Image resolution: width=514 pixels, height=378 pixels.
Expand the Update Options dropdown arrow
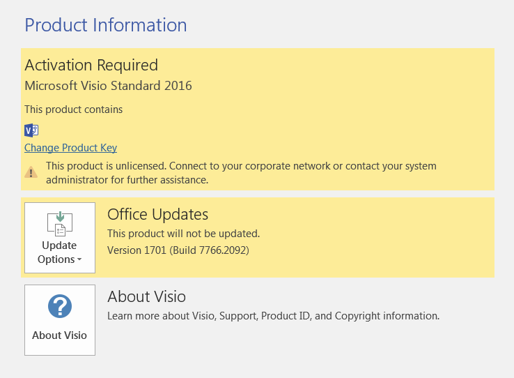(x=79, y=260)
